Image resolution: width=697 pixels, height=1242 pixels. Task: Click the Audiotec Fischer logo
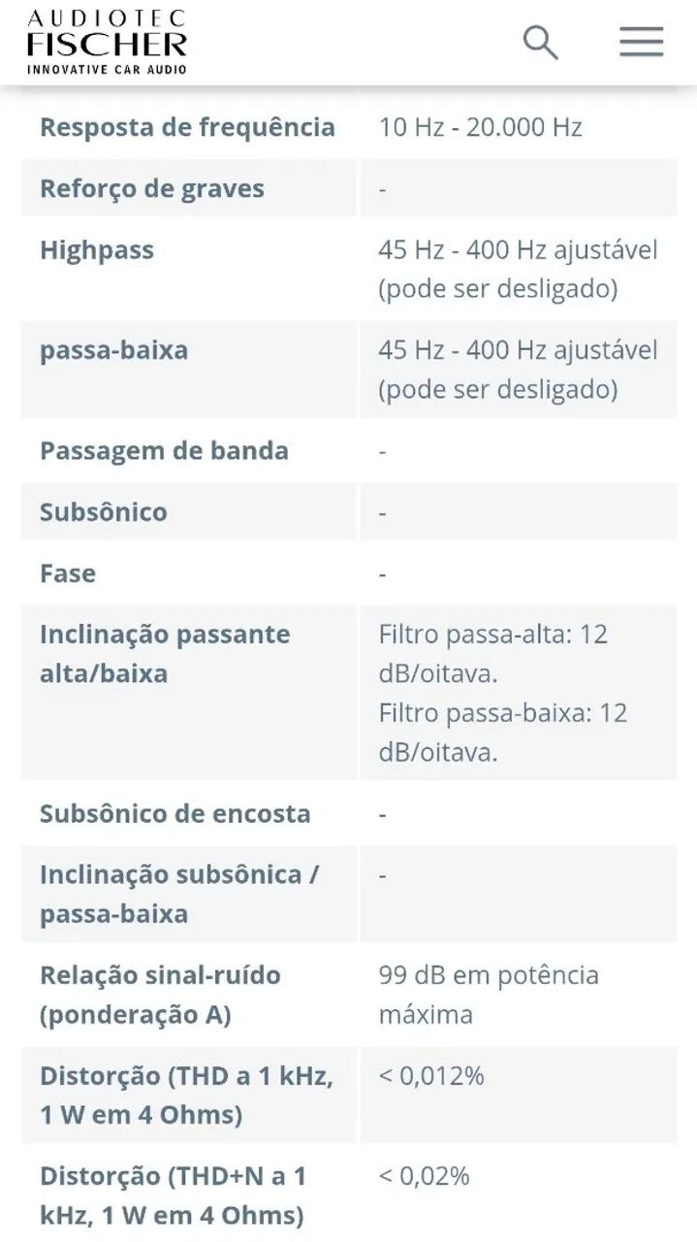click(107, 43)
